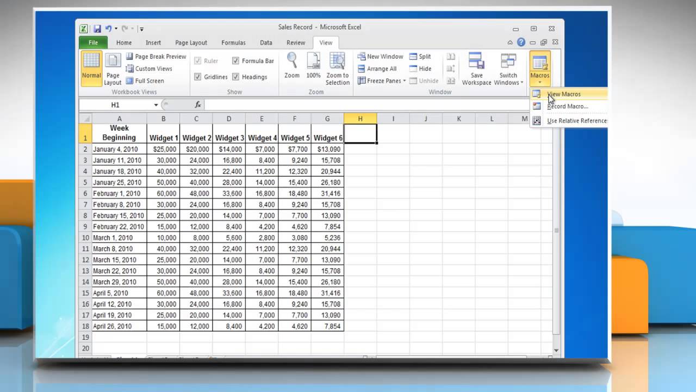Open the Data tab
This screenshot has height=392, width=696.
(x=266, y=42)
